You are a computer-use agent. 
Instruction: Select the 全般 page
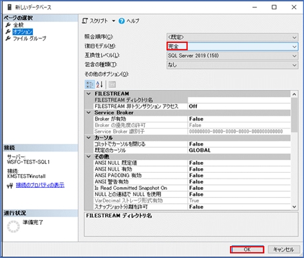[19, 25]
